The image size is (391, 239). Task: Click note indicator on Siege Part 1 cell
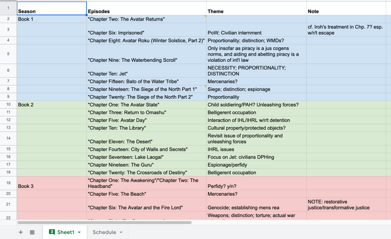coord(205,87)
